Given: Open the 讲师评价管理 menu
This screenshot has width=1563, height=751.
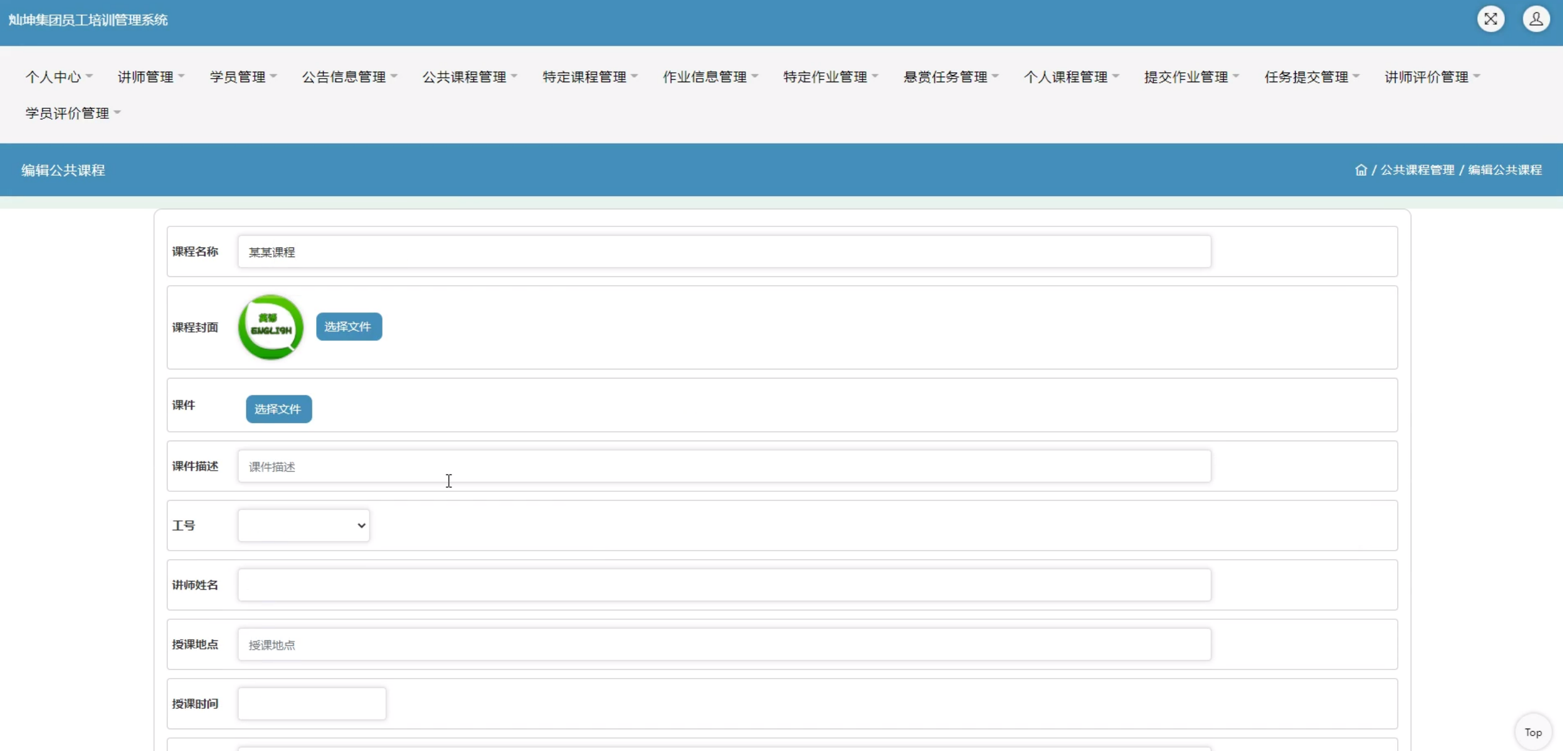Looking at the screenshot, I should 1431,77.
